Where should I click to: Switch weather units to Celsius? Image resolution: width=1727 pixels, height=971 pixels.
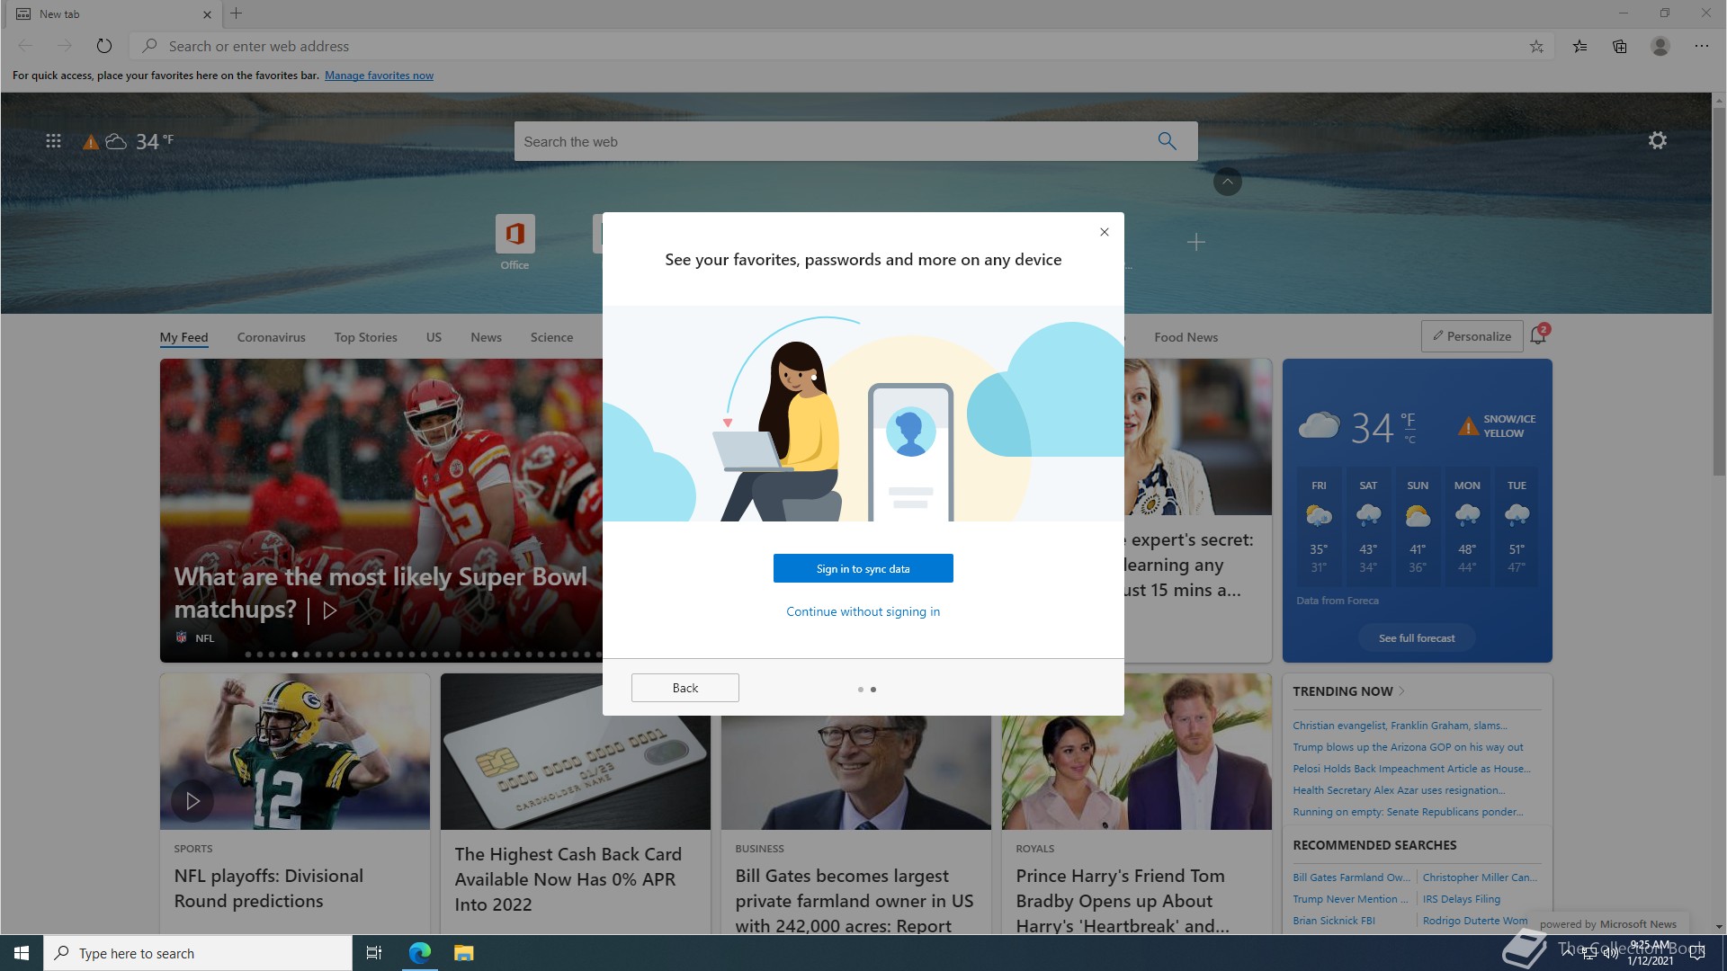point(1409,440)
